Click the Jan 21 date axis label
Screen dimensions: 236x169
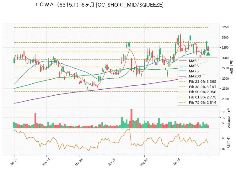pyautogui.click(x=13, y=162)
